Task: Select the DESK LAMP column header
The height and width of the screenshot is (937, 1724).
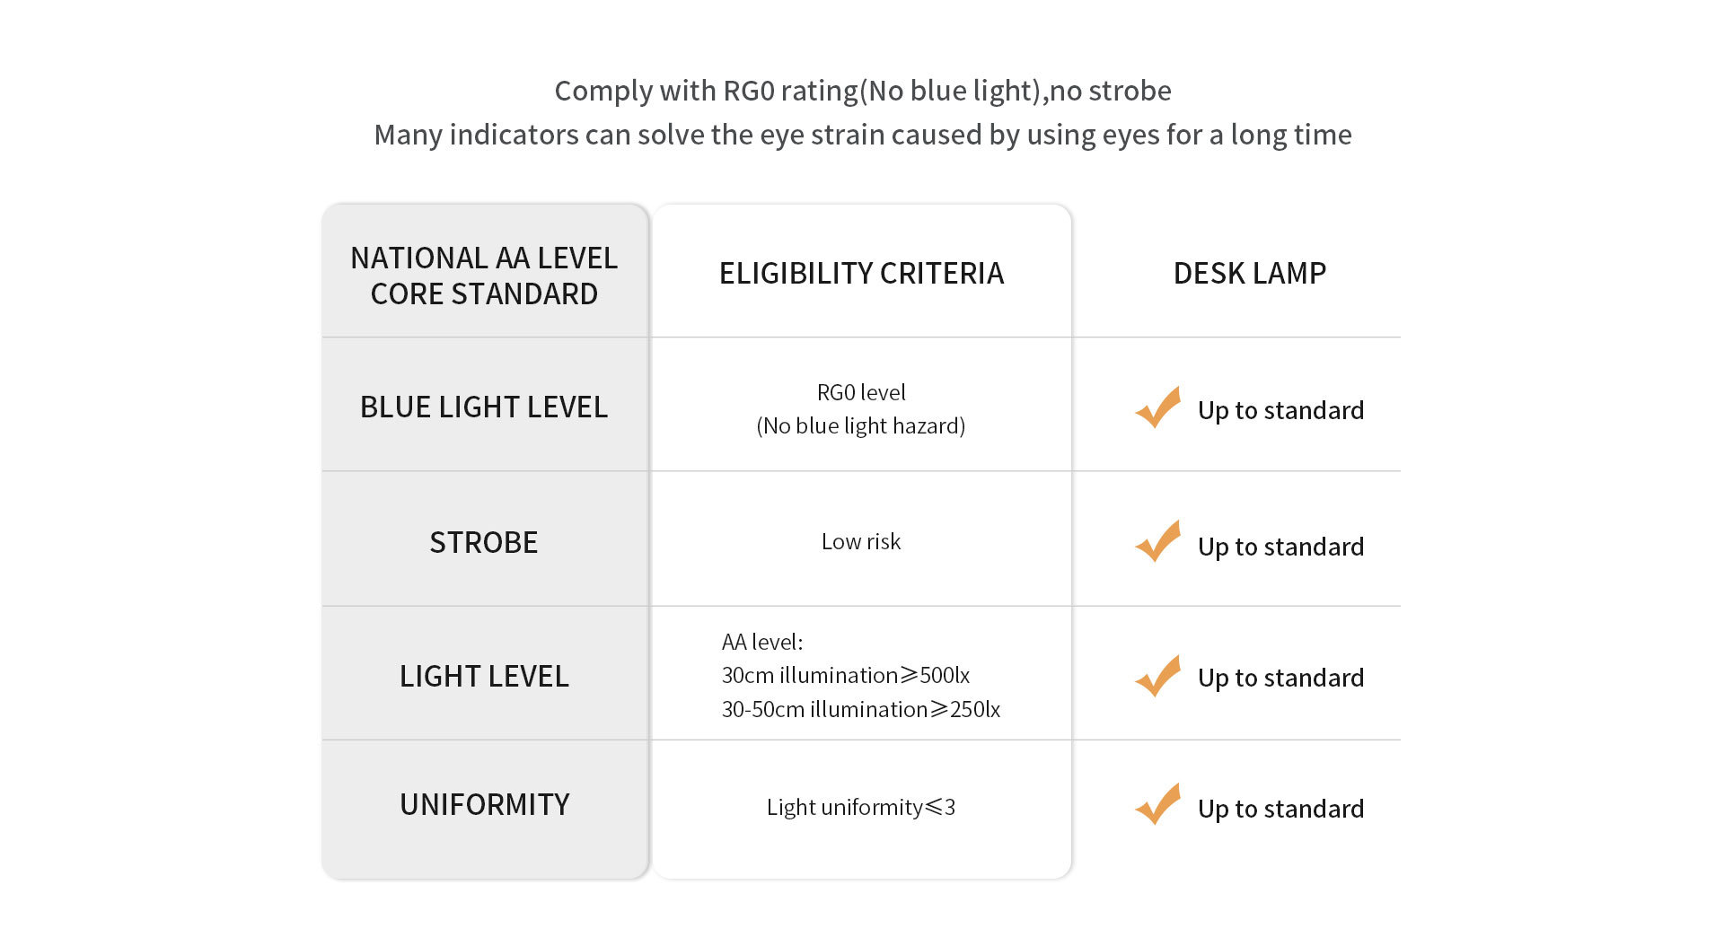Action: click(1250, 273)
